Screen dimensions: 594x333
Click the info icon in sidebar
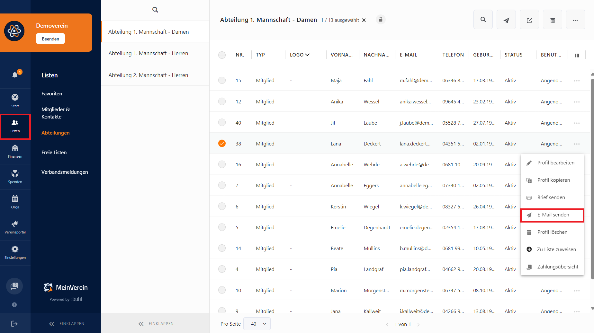click(14, 305)
